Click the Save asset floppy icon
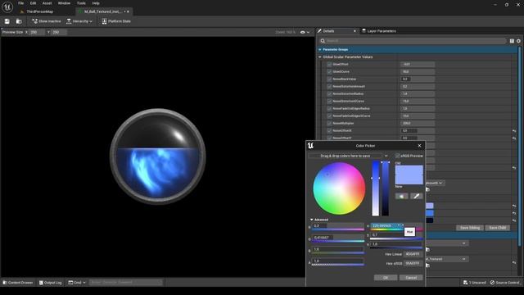 7,21
